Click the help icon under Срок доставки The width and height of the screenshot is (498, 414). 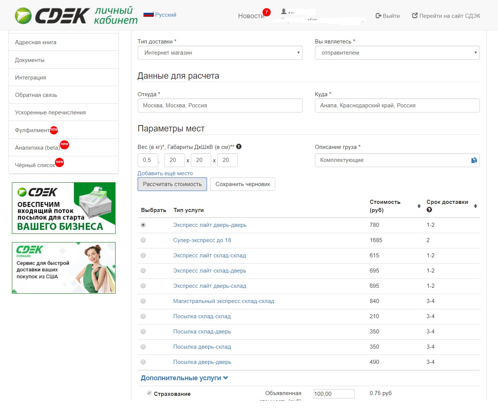429,210
